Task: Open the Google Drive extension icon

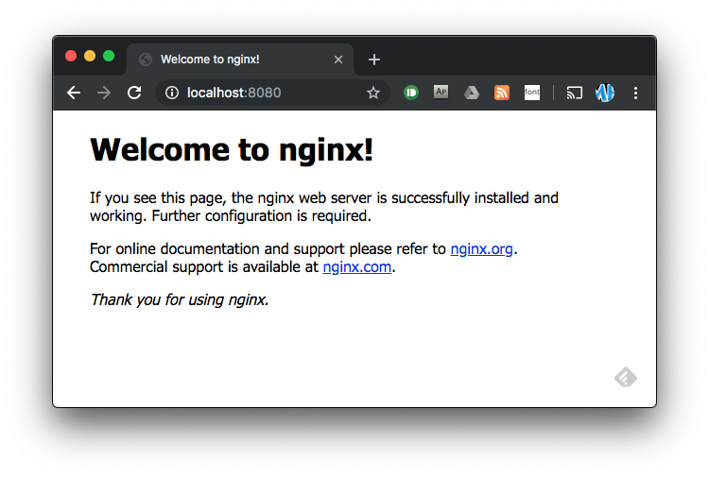Action: pos(472,94)
